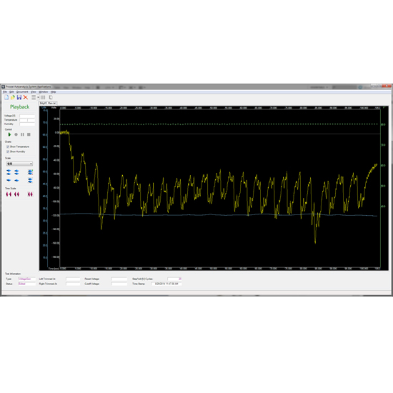Click the open folder icon in toolbar
Image resolution: width=393 pixels, height=393 pixels.
click(x=13, y=97)
